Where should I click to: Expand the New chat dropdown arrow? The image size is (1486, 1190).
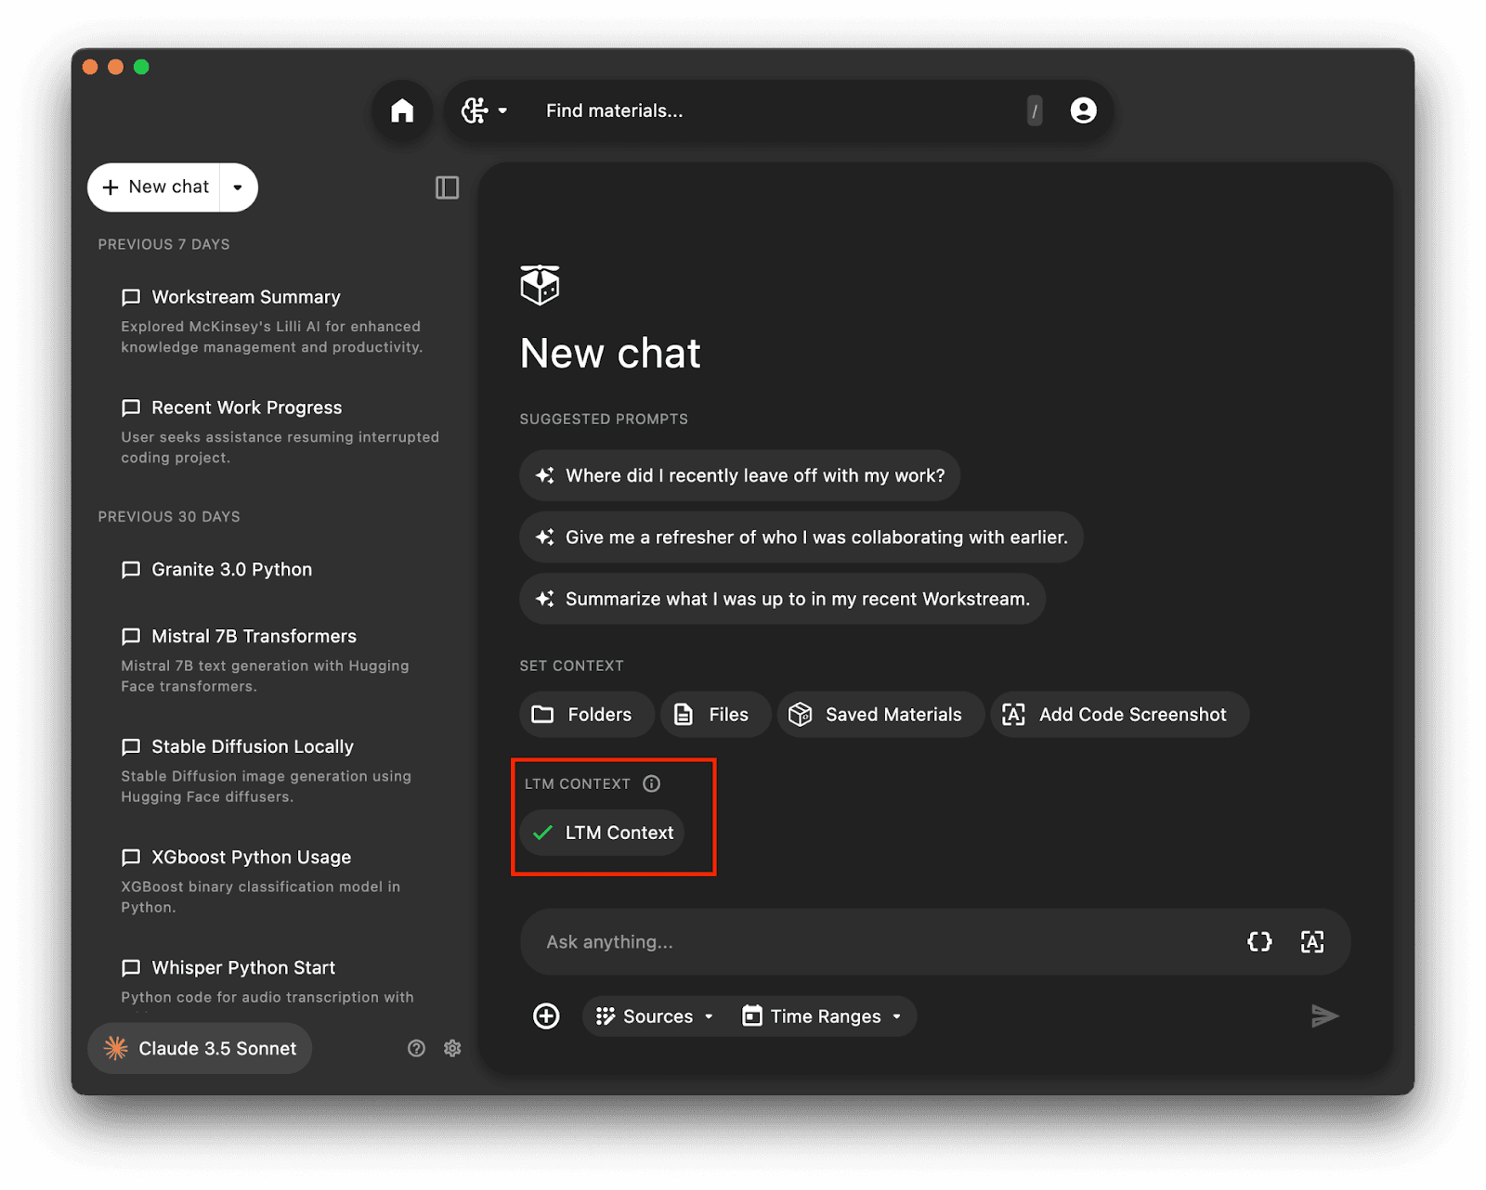(x=239, y=187)
